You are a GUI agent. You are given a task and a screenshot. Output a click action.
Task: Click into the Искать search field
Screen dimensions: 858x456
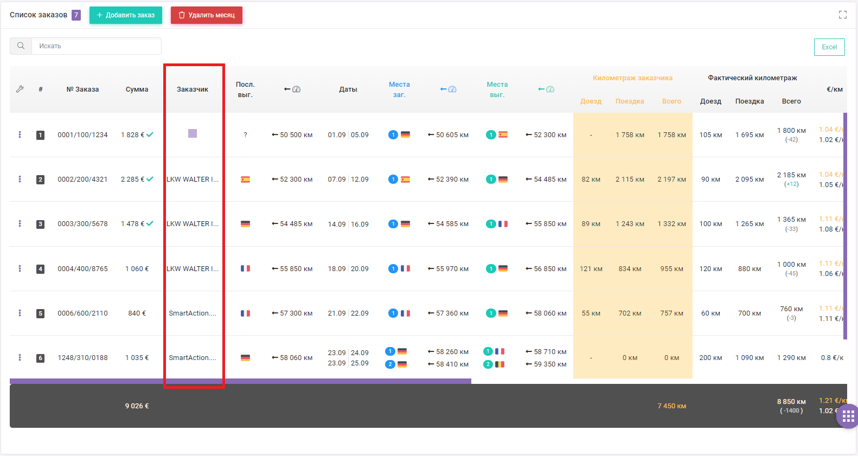(97, 46)
